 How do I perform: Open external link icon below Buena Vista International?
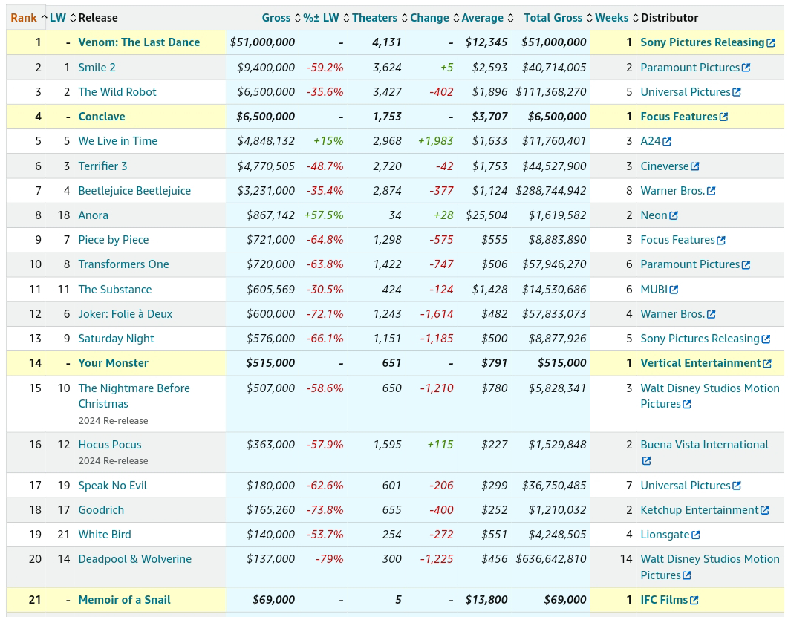pyautogui.click(x=647, y=461)
